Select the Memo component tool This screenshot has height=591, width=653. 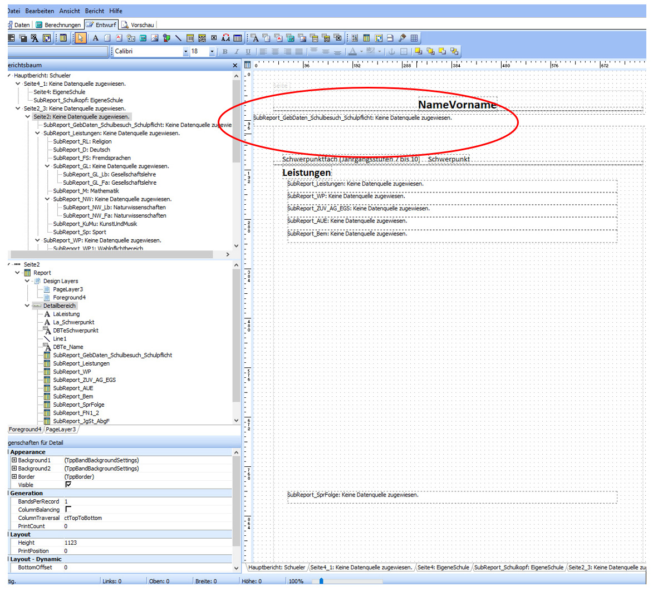tap(107, 38)
